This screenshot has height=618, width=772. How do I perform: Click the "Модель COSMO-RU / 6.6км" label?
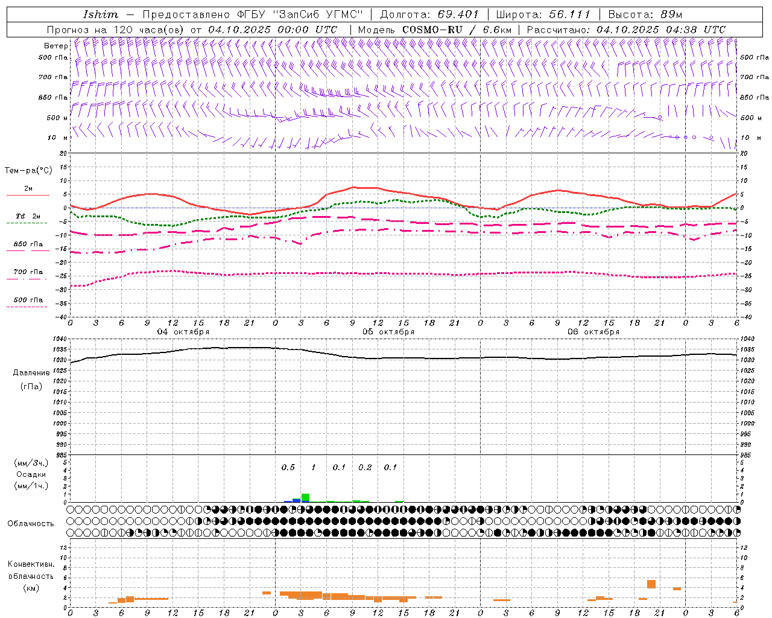coord(434,30)
